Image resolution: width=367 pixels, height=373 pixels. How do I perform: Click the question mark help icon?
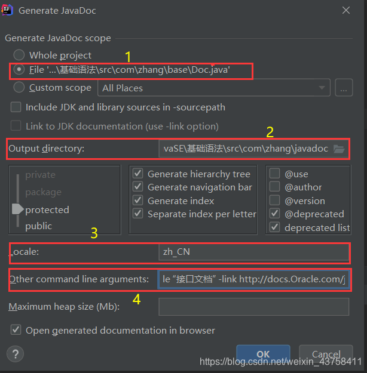click(16, 354)
